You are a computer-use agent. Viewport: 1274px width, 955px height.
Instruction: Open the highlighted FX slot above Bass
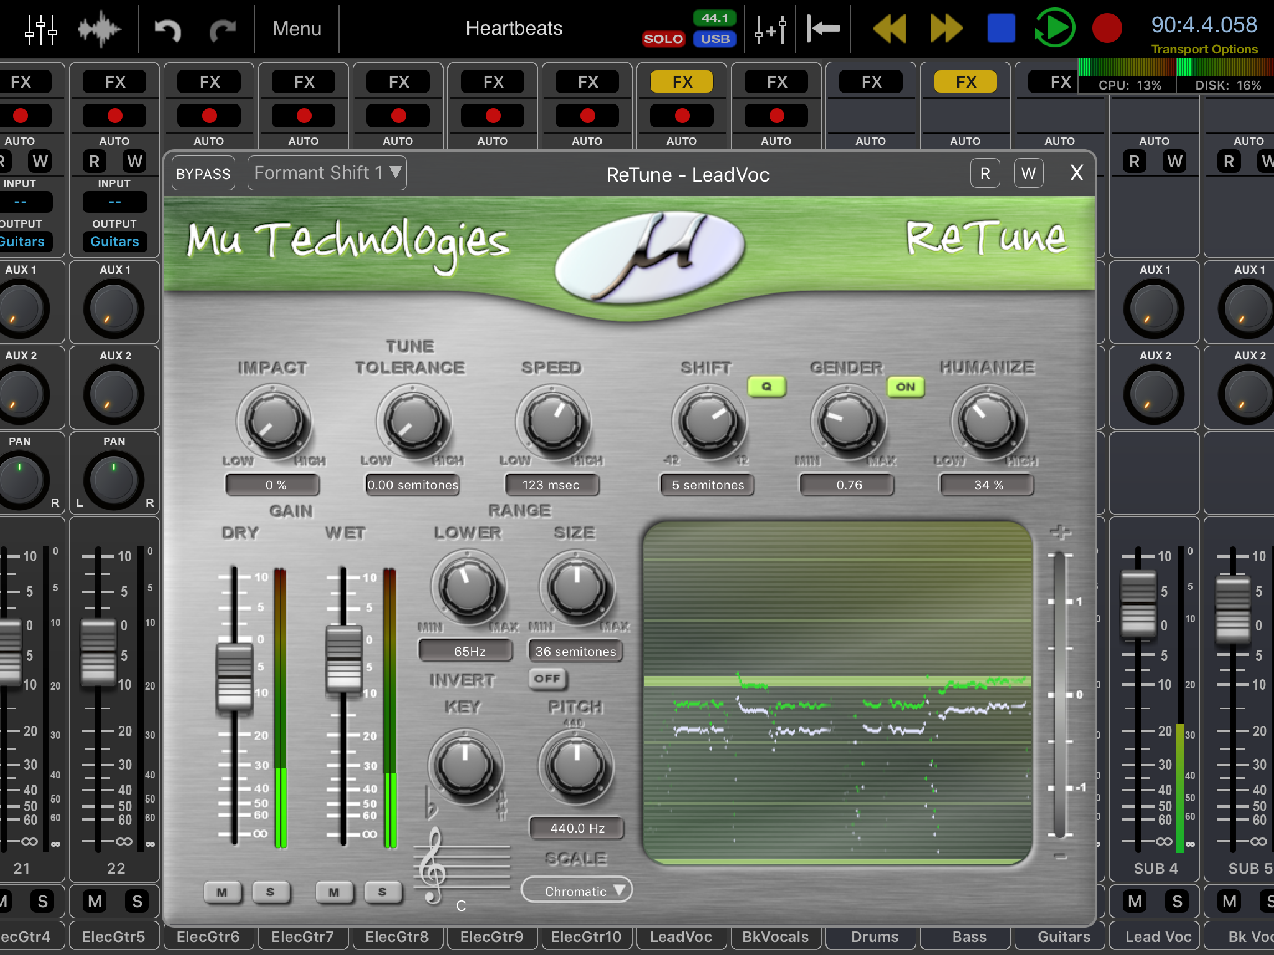965,81
